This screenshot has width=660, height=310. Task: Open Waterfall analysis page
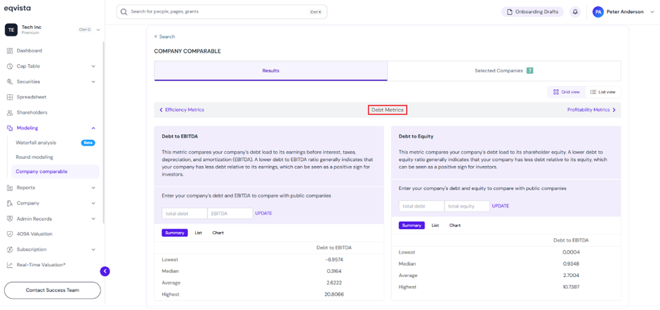tap(37, 143)
